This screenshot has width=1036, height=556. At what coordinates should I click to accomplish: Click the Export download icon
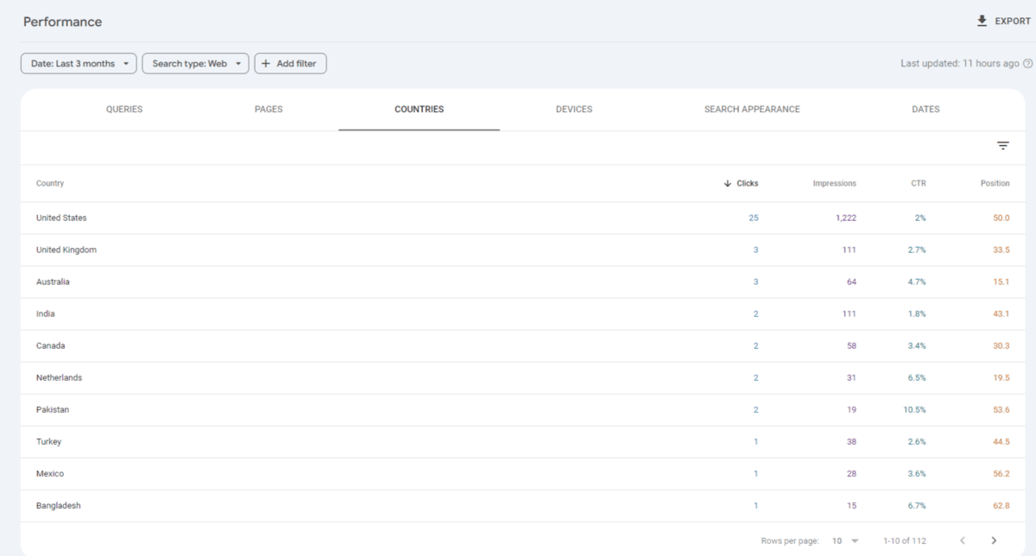pos(982,21)
